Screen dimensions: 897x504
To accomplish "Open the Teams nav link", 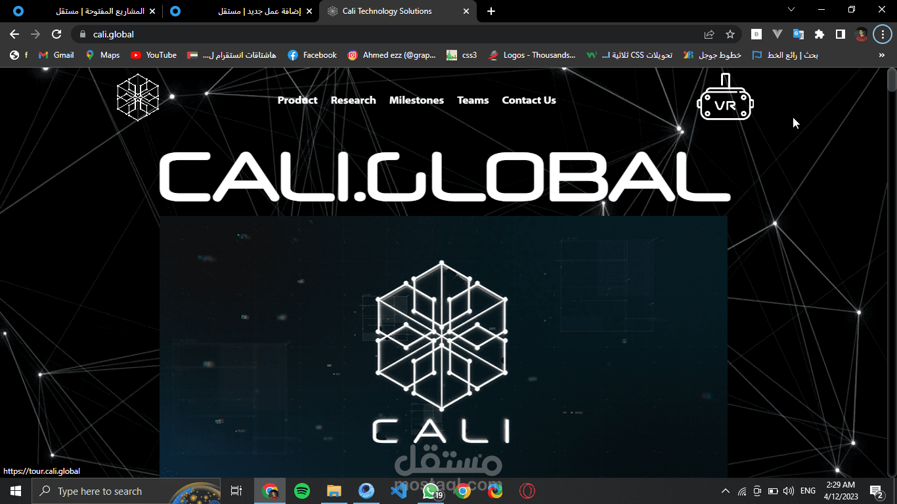I will (x=473, y=100).
